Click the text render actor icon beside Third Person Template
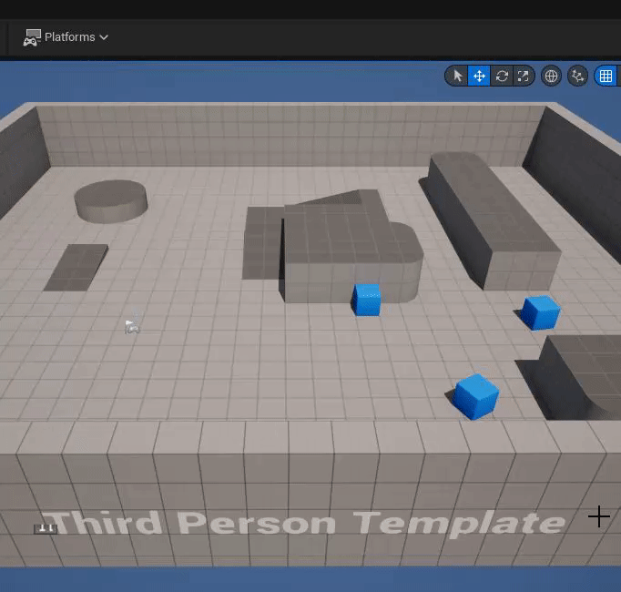 [x=46, y=528]
